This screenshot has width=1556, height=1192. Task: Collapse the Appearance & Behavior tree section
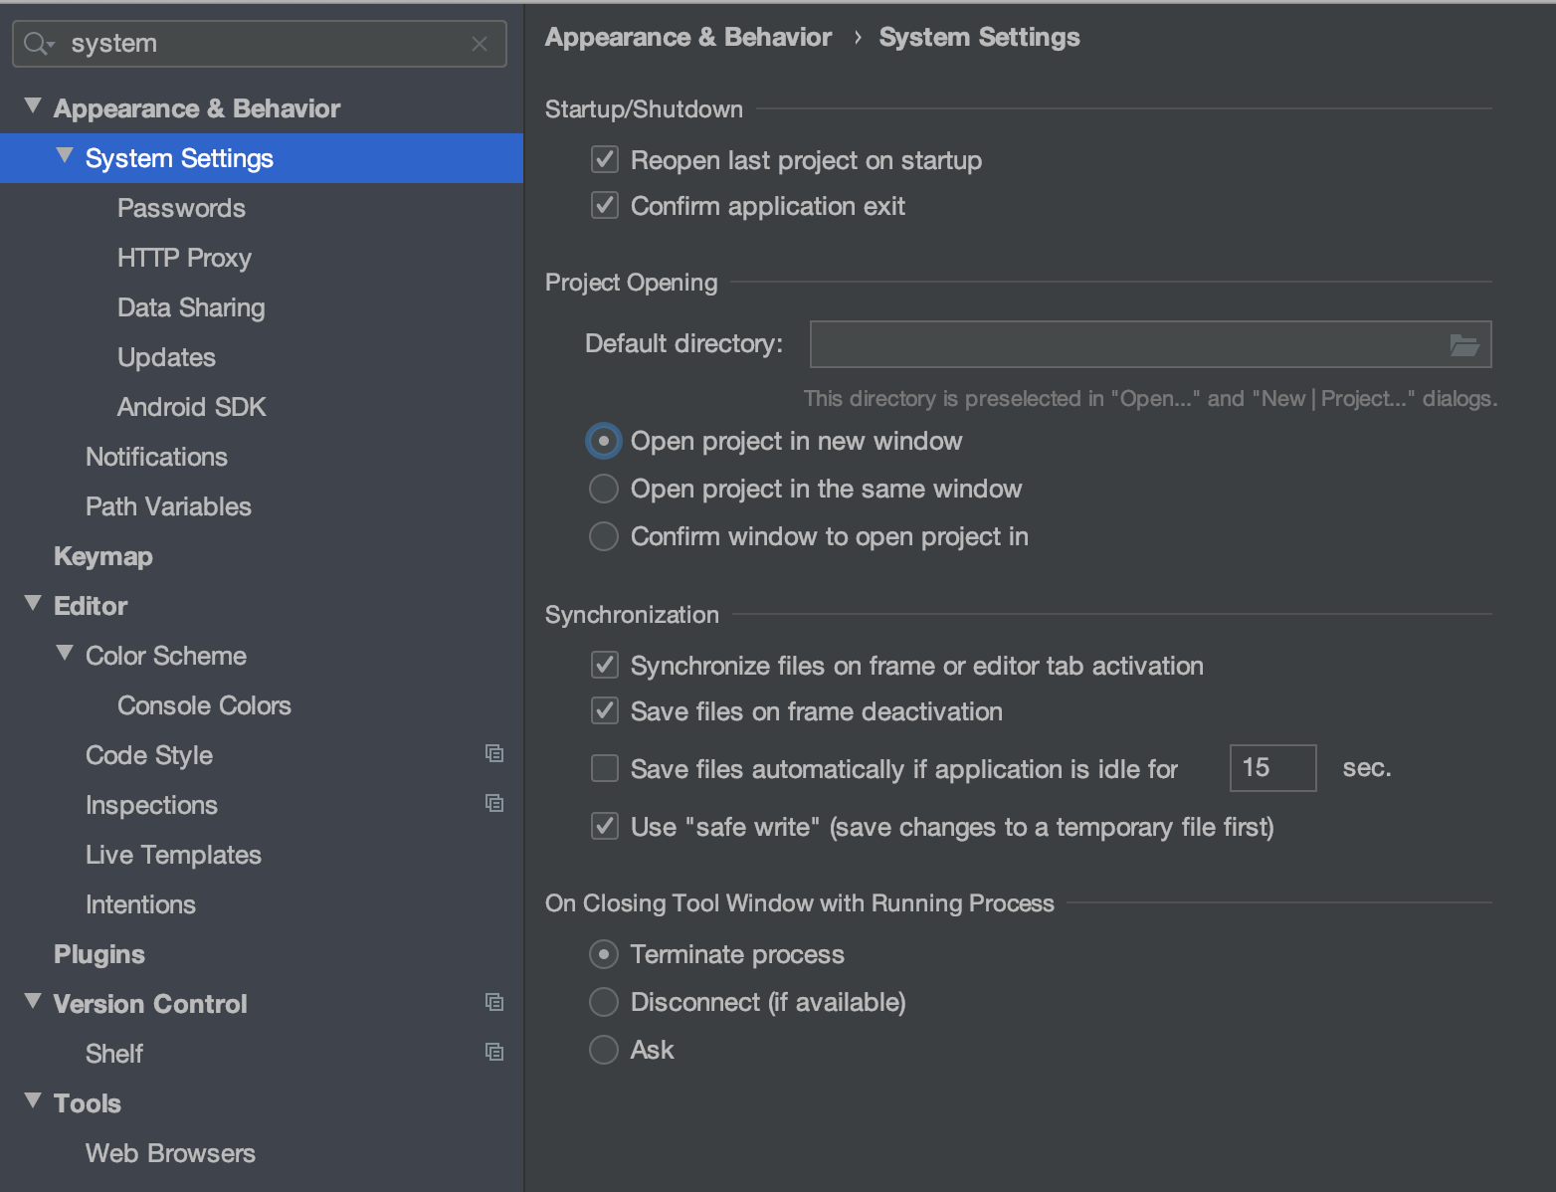33,106
